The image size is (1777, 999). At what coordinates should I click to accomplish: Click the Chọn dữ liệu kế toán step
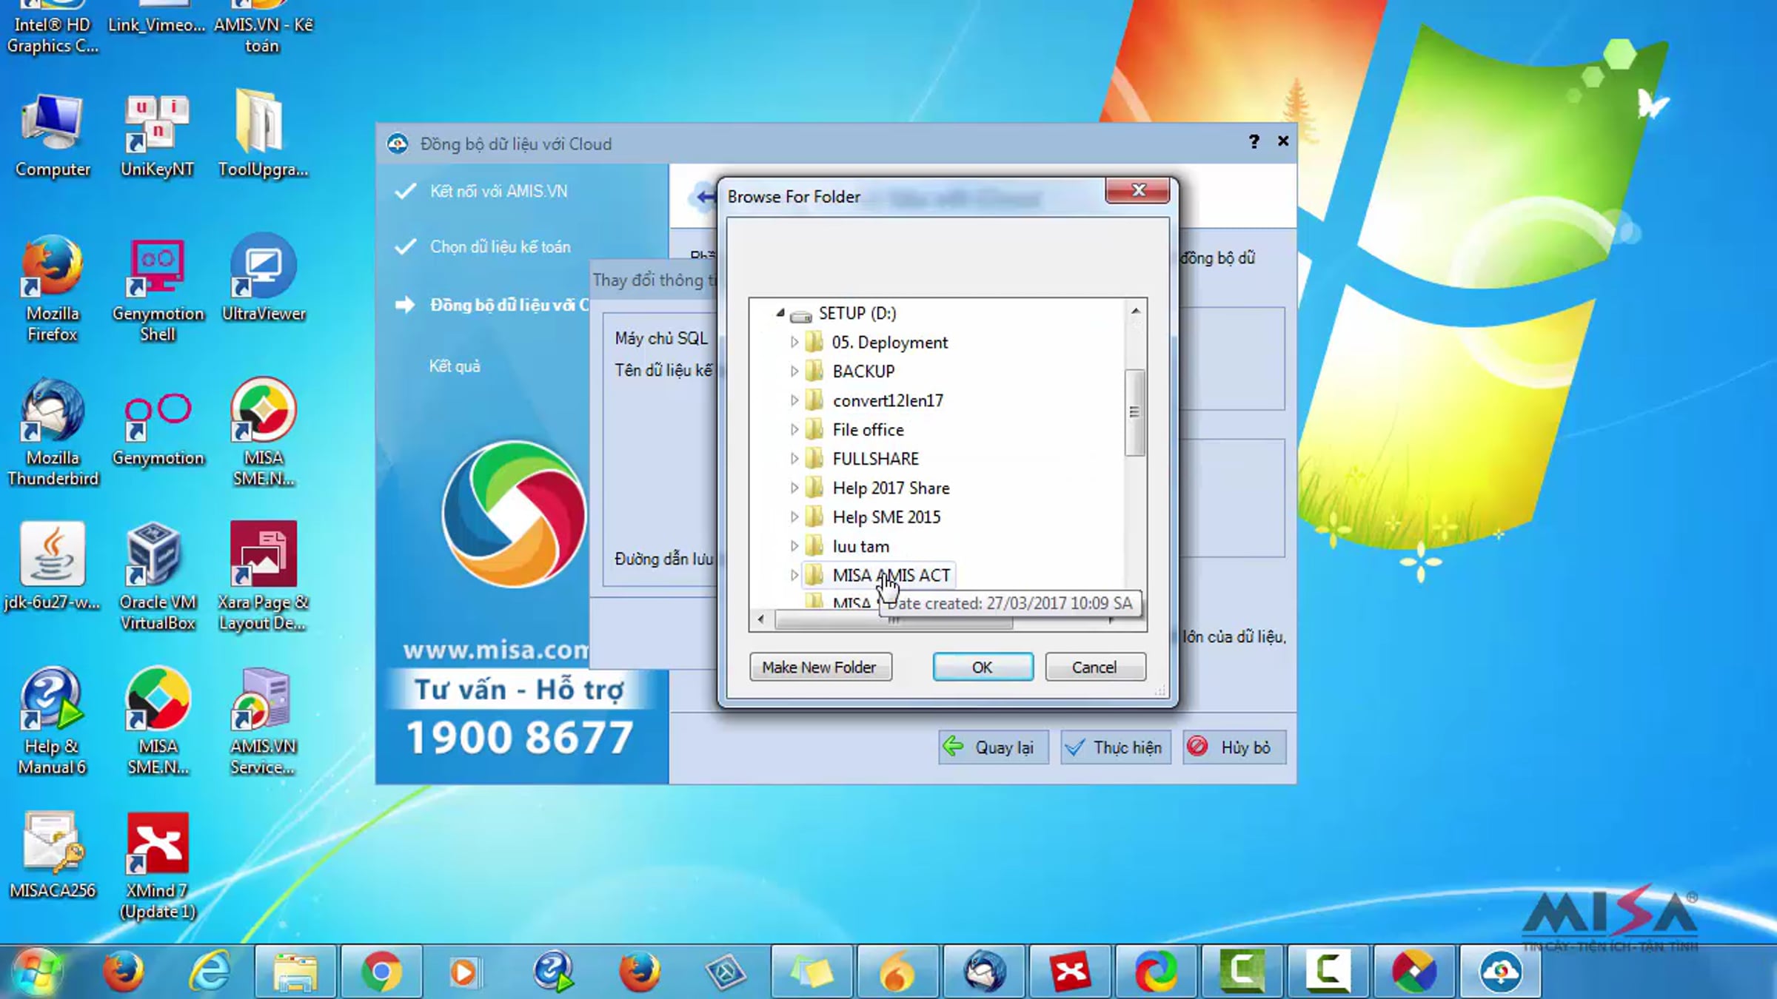(501, 246)
